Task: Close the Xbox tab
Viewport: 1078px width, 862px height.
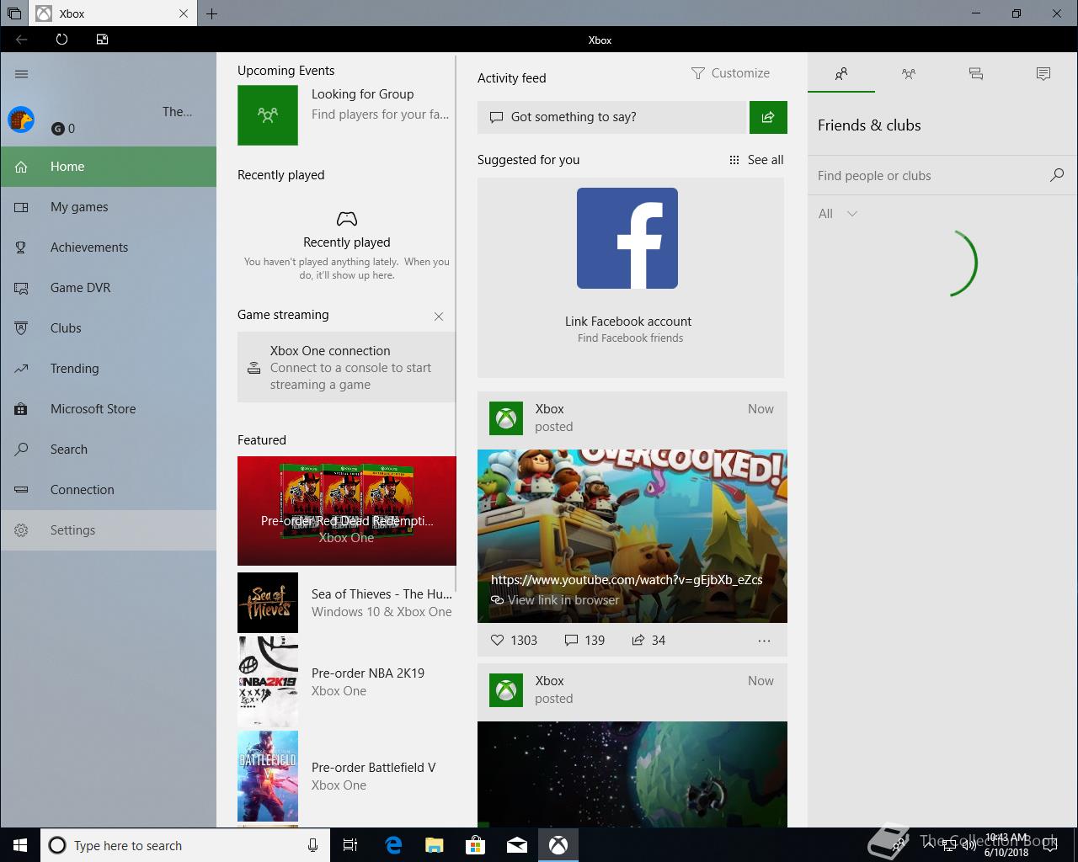Action: coord(184,13)
